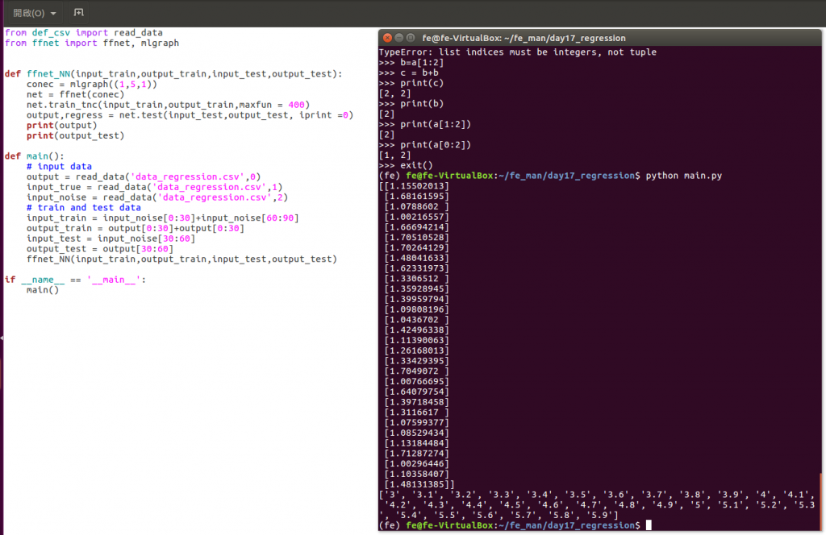The height and width of the screenshot is (535, 826).
Task: Click the line 'print(output)' in the editor
Action: [x=61, y=125]
